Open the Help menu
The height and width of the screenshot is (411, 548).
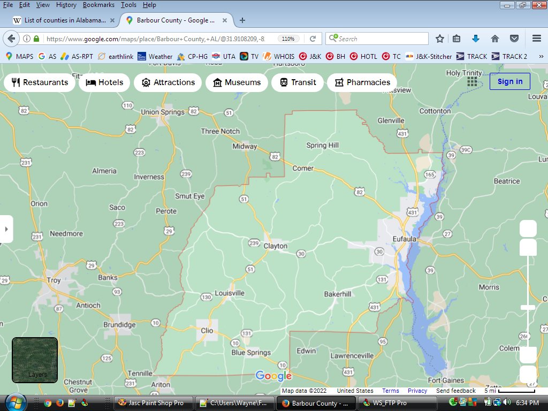(149, 5)
